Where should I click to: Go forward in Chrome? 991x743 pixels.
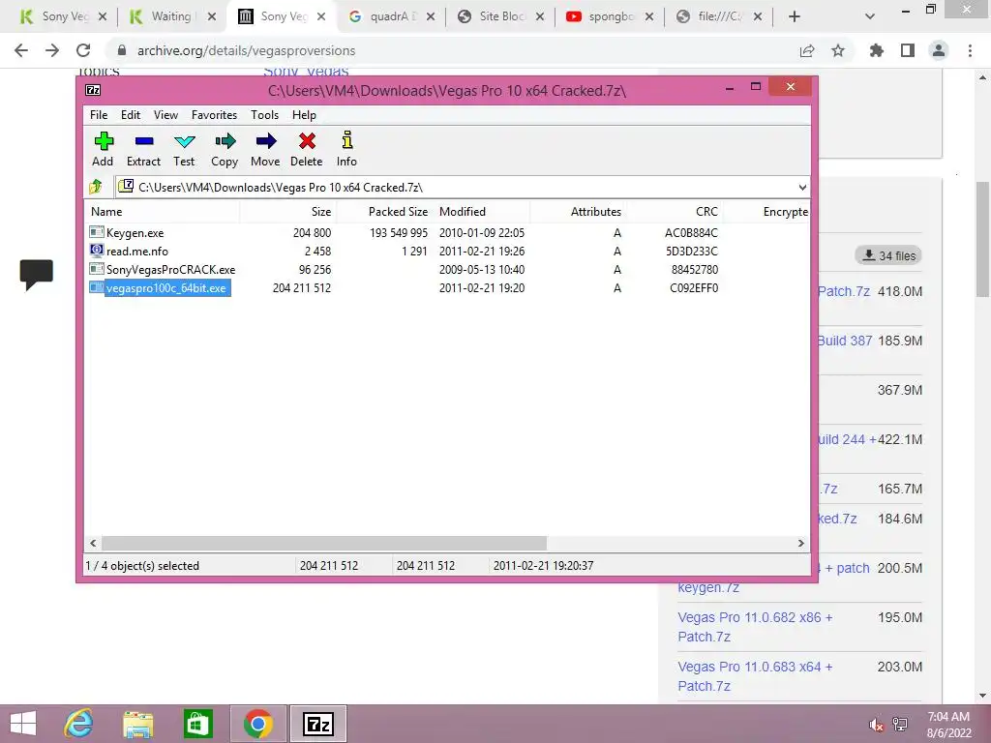tap(52, 50)
